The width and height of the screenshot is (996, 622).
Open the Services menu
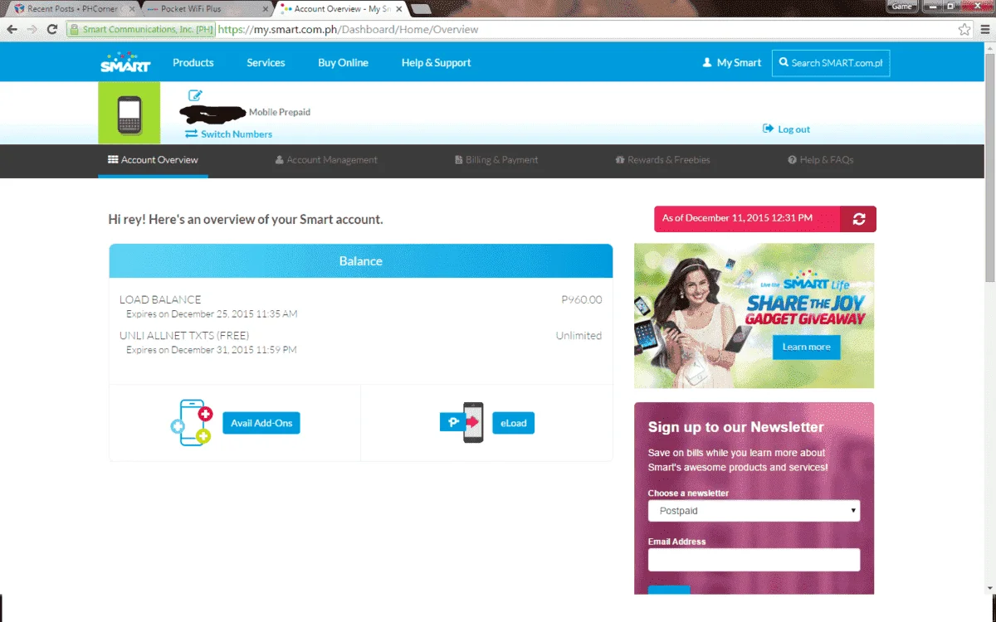(x=266, y=63)
